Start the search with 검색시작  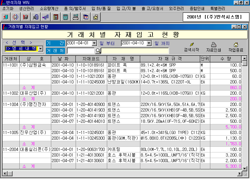pyautogui.click(x=191, y=47)
